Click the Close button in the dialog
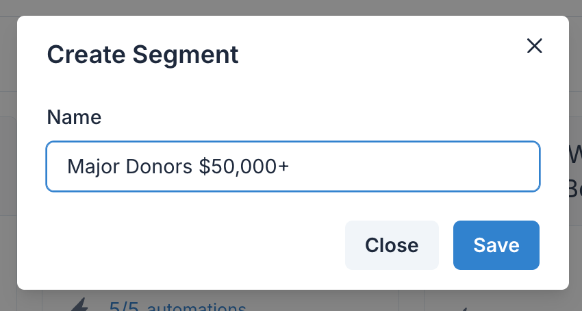The height and width of the screenshot is (311, 582). [392, 245]
